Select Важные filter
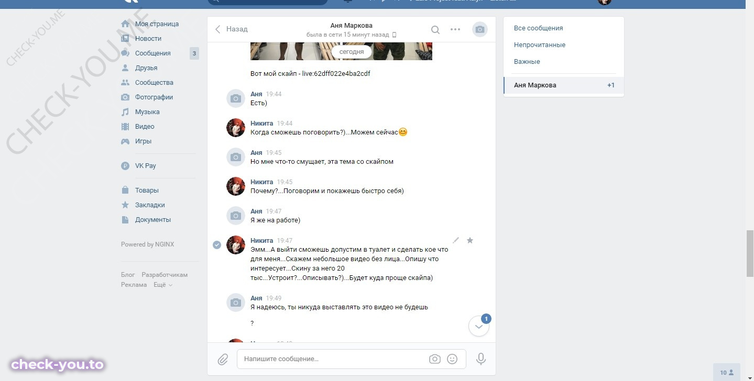The image size is (754, 381). (x=527, y=62)
